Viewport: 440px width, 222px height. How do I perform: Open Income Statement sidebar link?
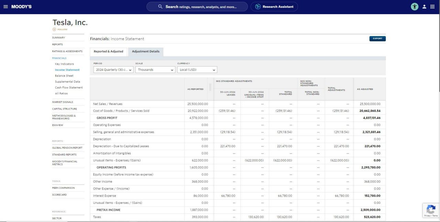click(67, 70)
